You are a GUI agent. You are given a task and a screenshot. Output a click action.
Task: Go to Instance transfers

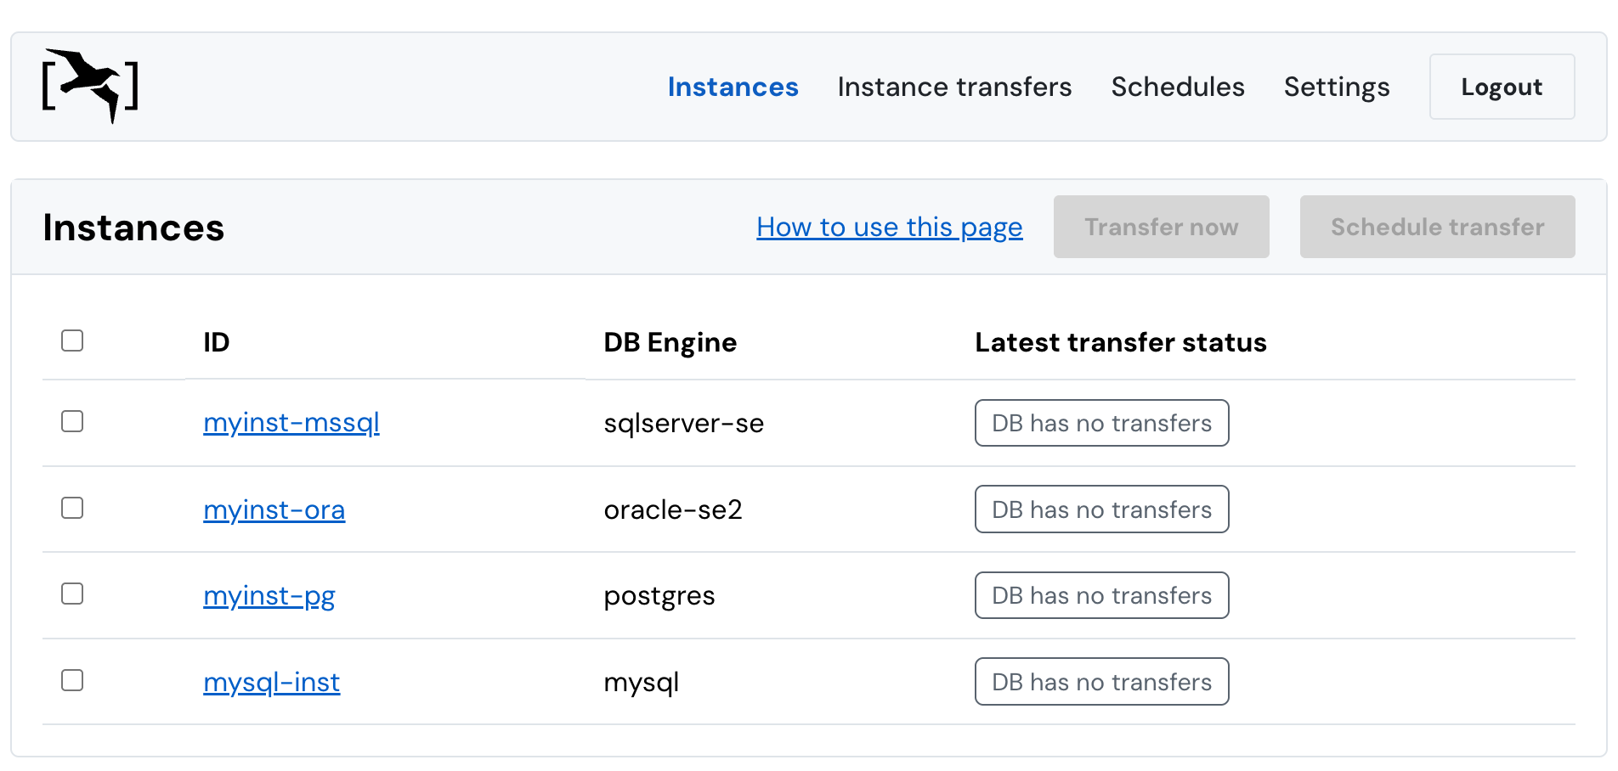coord(954,87)
